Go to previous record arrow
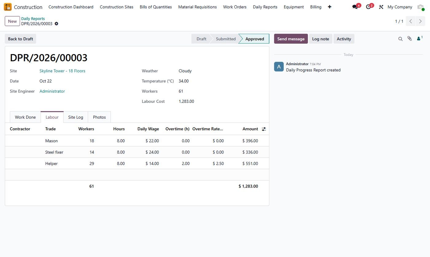Viewport: 430px width, 257px height. 411,21
